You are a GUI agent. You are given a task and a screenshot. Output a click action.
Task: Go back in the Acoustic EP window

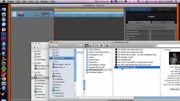click(52, 45)
